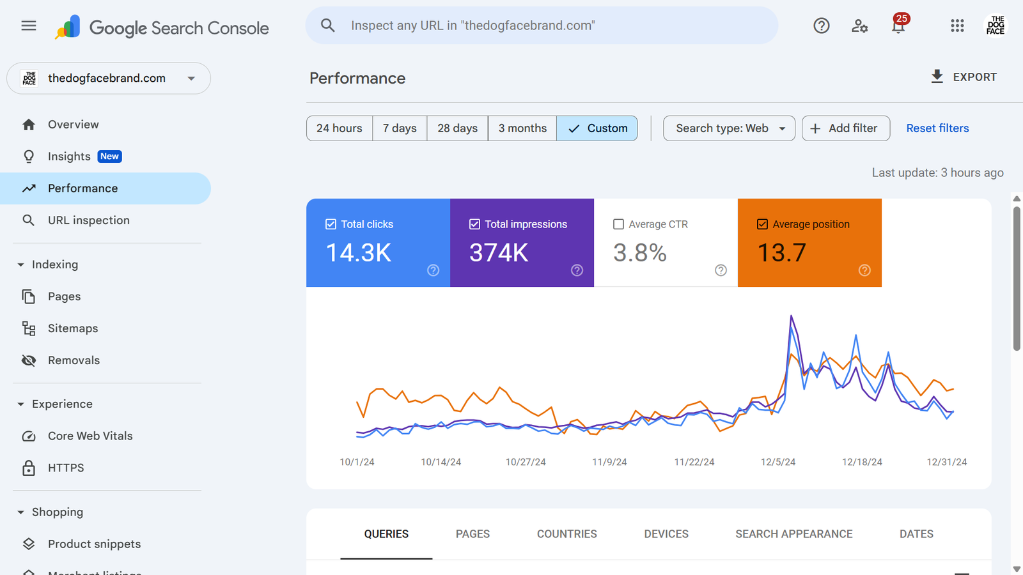The height and width of the screenshot is (575, 1023).
Task: Open the Google apps grid
Action: (x=957, y=26)
